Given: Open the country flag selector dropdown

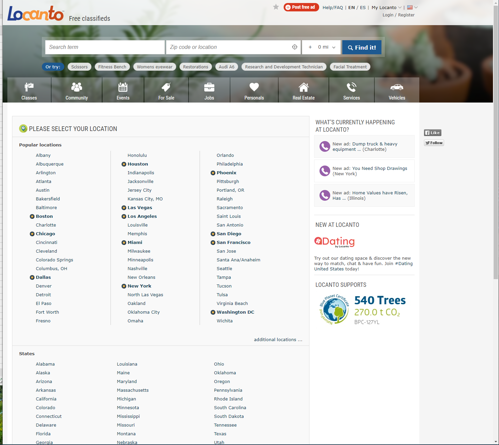Looking at the screenshot, I should coord(412,7).
